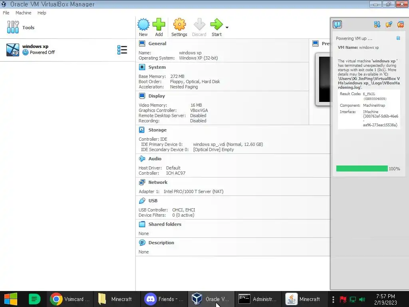Open the Display settings heading link
The height and width of the screenshot is (307, 409).
click(x=157, y=96)
